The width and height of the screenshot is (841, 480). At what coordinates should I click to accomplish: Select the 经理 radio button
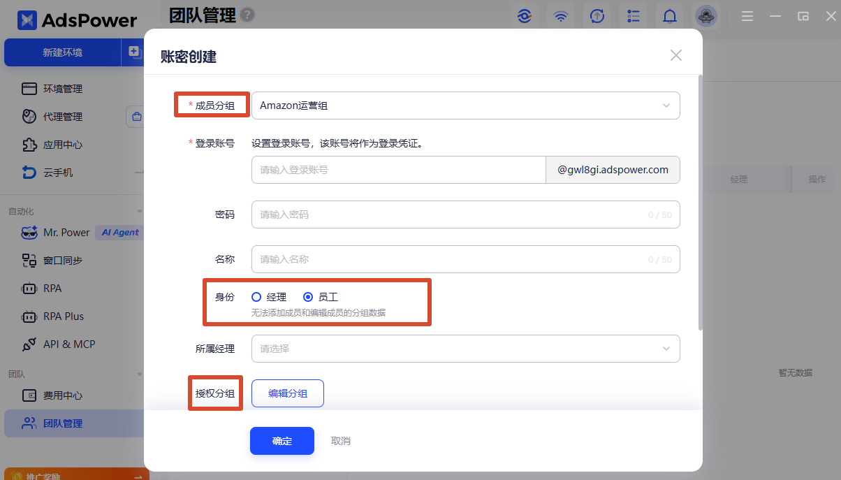(256, 297)
